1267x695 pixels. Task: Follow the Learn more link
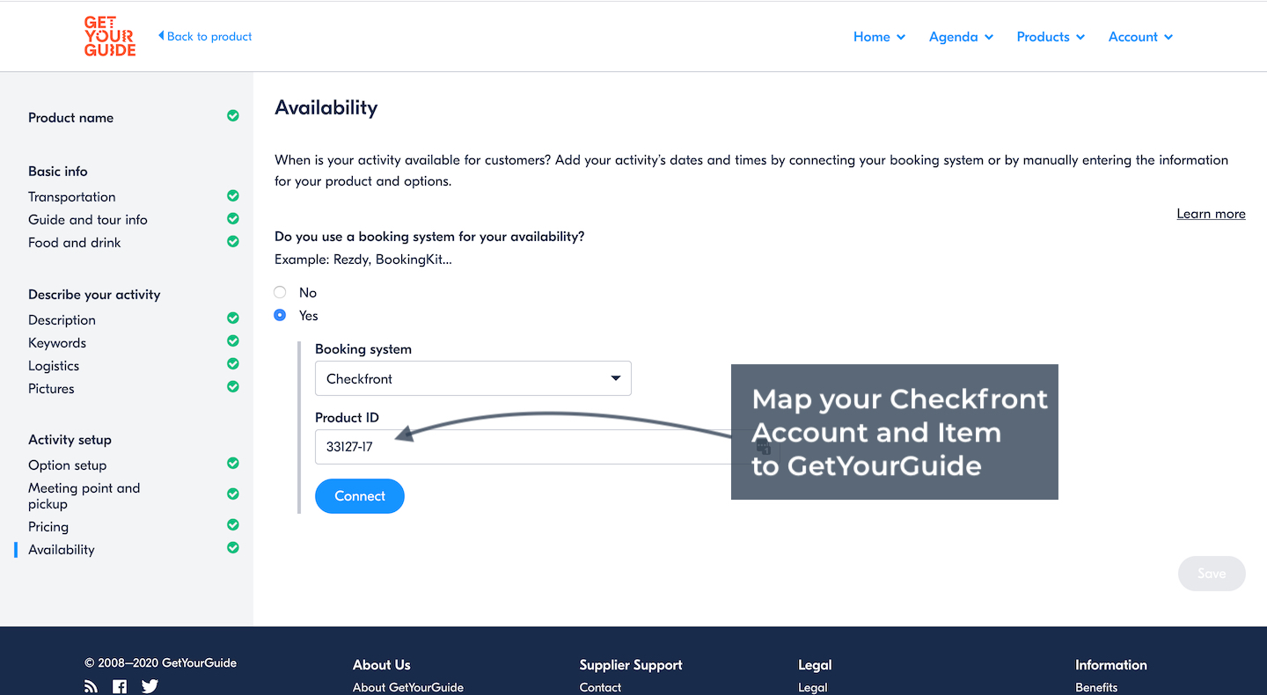pos(1211,214)
